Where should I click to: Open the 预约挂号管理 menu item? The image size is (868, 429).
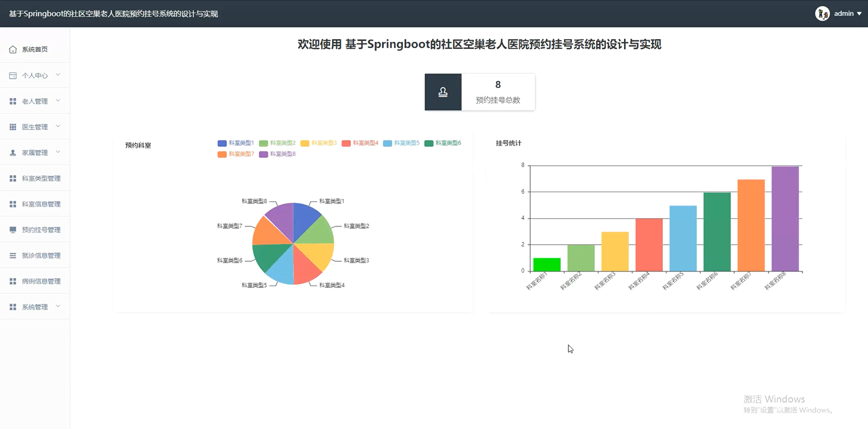click(35, 230)
